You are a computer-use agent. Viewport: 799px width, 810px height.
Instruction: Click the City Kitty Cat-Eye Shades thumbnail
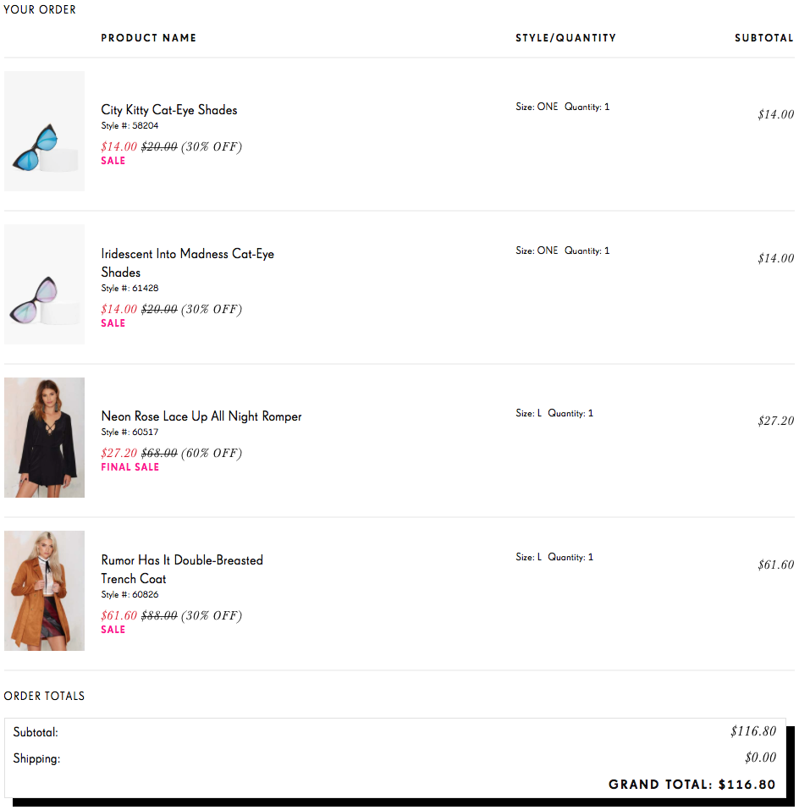click(x=44, y=131)
